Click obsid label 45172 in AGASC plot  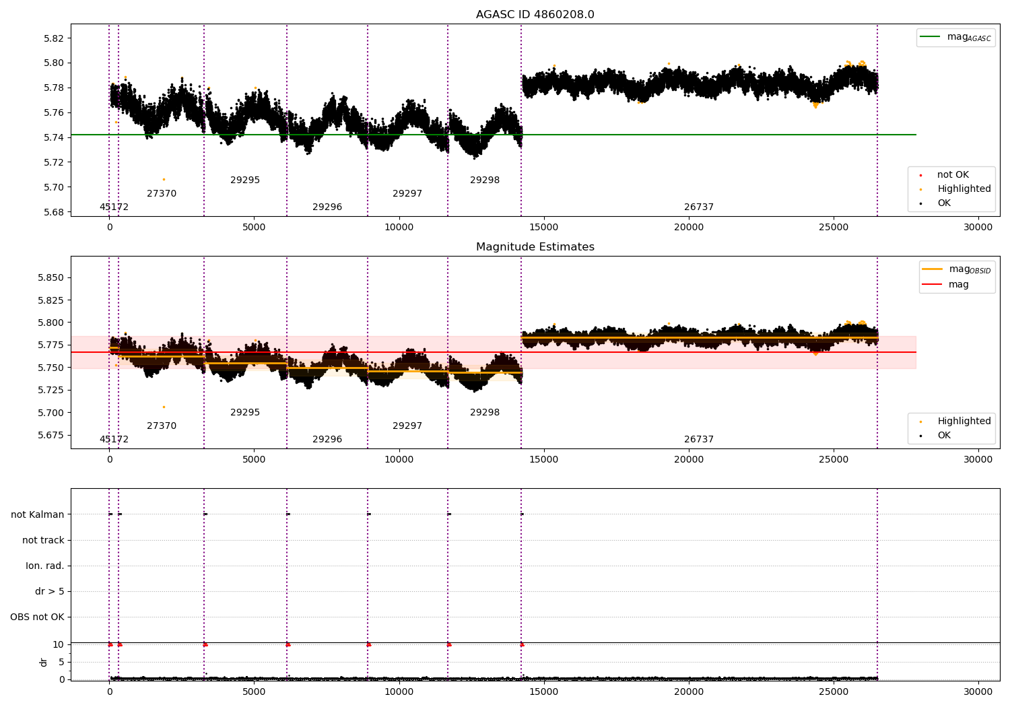[114, 207]
